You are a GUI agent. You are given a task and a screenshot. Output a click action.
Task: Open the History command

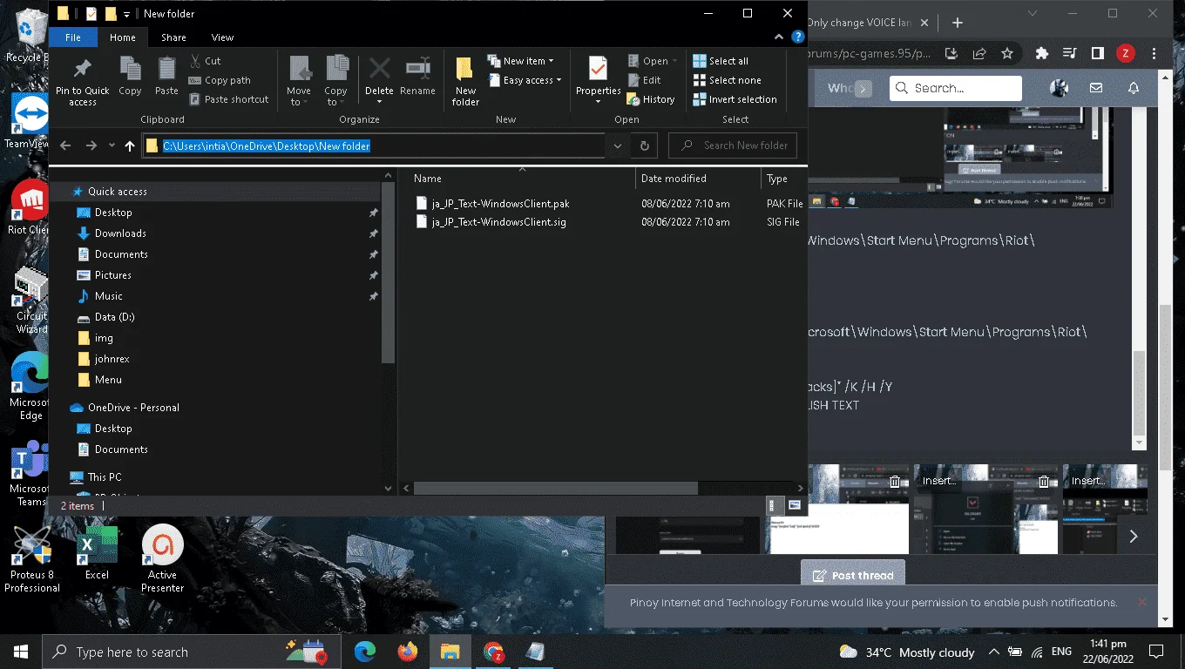[x=651, y=99]
